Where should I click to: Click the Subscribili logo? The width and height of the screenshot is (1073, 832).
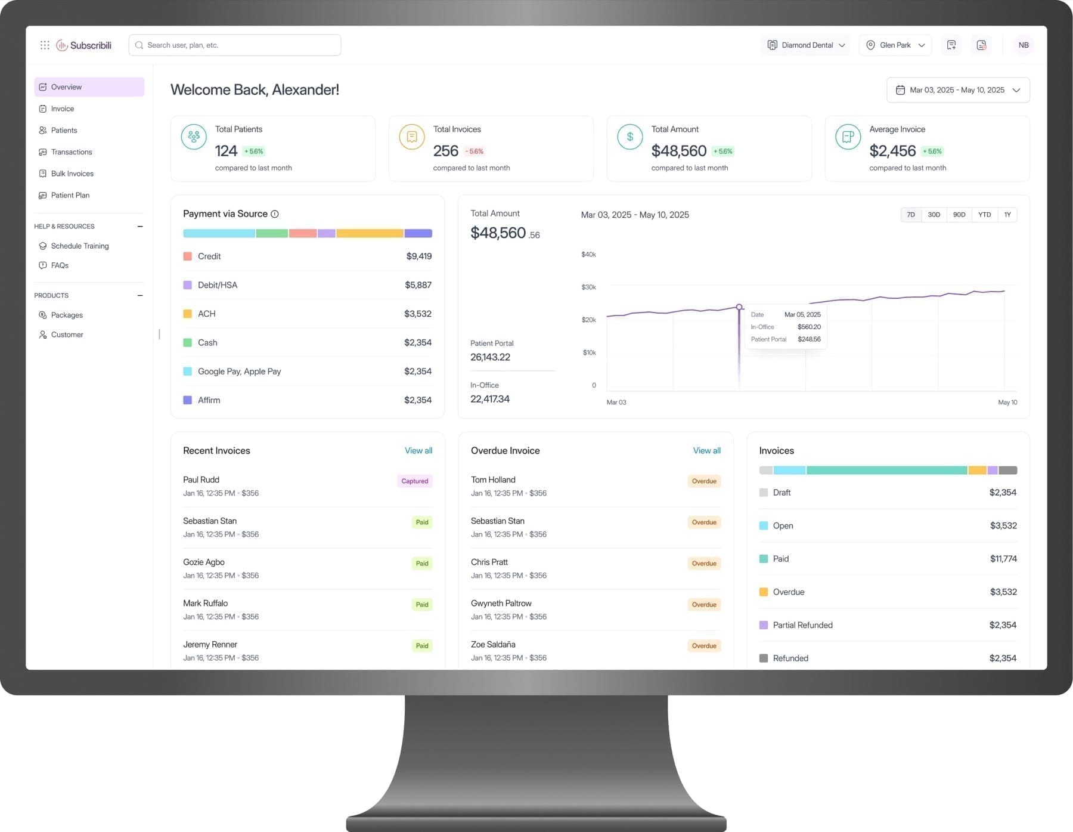point(84,45)
